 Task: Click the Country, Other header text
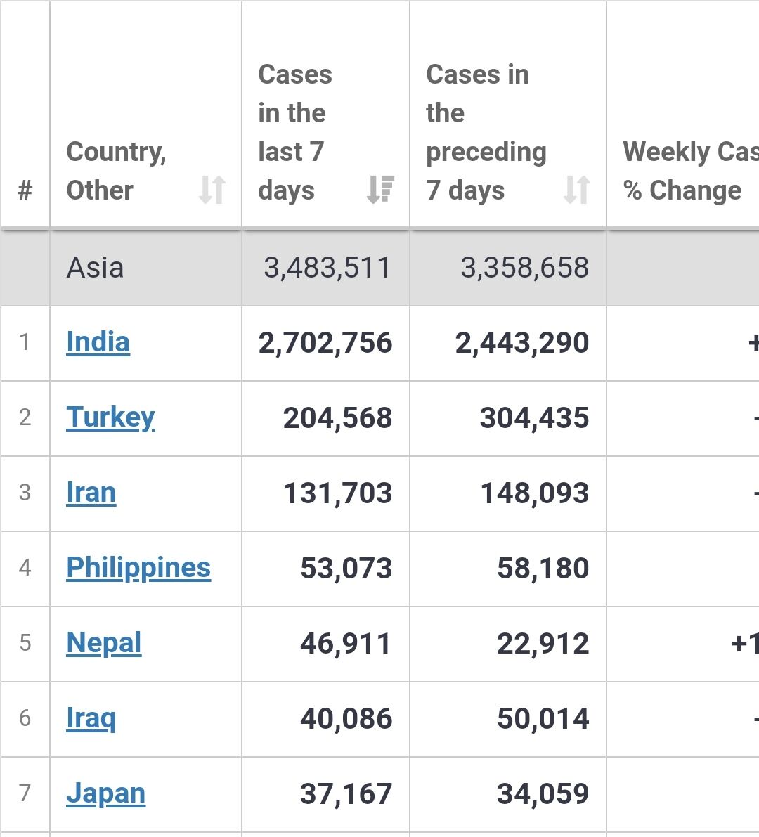click(x=116, y=171)
